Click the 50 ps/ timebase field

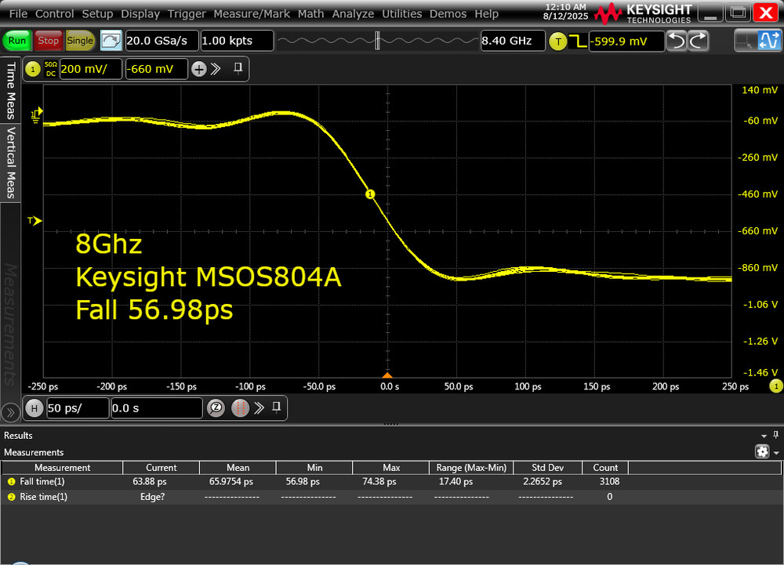[x=78, y=408]
